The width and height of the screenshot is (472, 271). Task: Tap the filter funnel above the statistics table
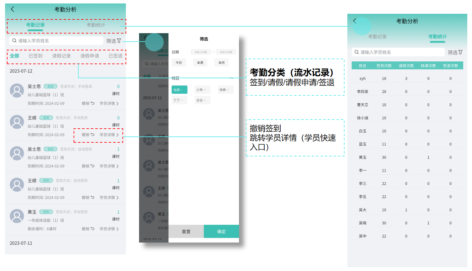click(460, 52)
